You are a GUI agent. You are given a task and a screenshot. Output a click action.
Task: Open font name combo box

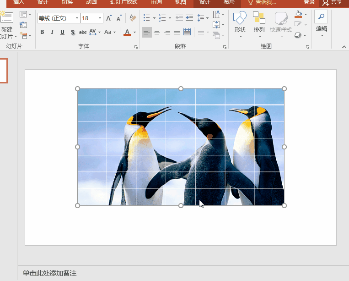click(59, 18)
